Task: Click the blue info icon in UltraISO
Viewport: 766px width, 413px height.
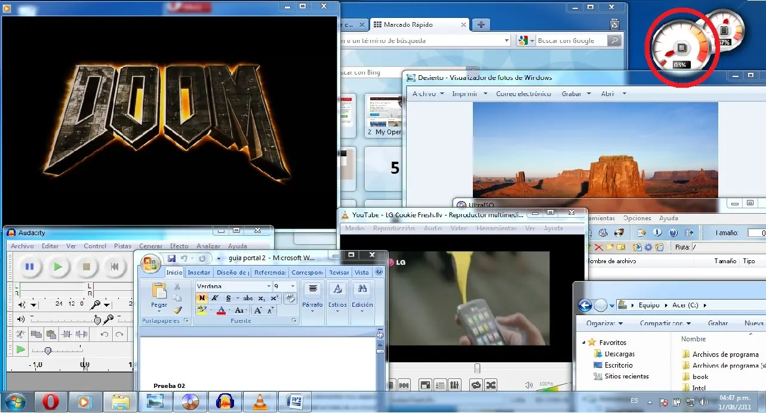Action: tap(657, 232)
